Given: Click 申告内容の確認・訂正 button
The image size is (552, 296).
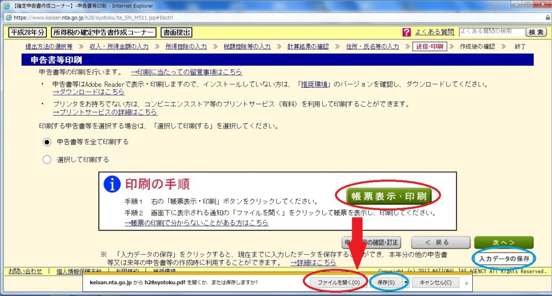Looking at the screenshot, I should coord(371,242).
